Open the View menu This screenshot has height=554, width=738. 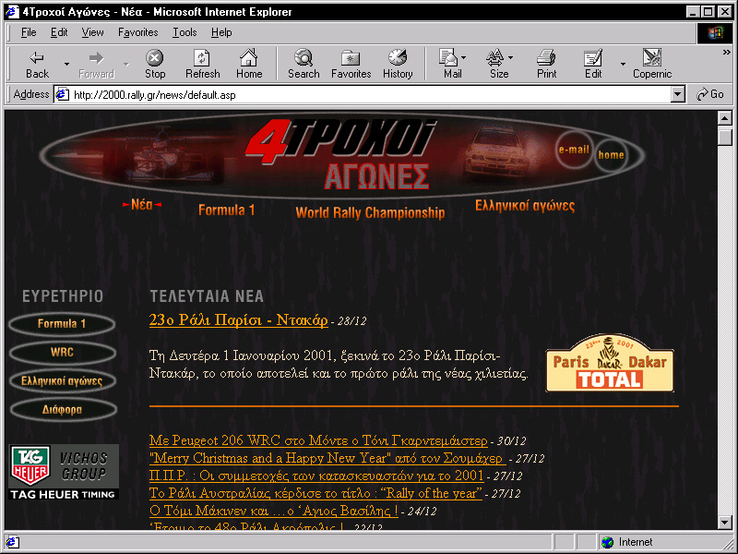coord(92,32)
